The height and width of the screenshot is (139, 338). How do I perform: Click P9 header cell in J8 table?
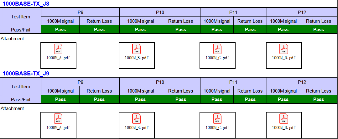click(80, 12)
